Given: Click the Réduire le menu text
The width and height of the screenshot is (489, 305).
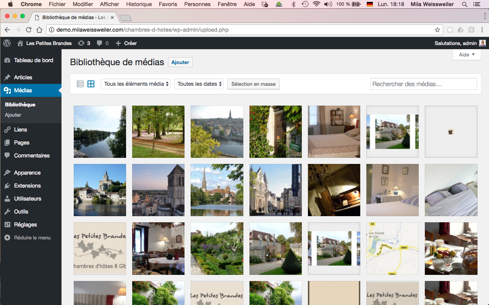Looking at the screenshot, I should click(32, 238).
